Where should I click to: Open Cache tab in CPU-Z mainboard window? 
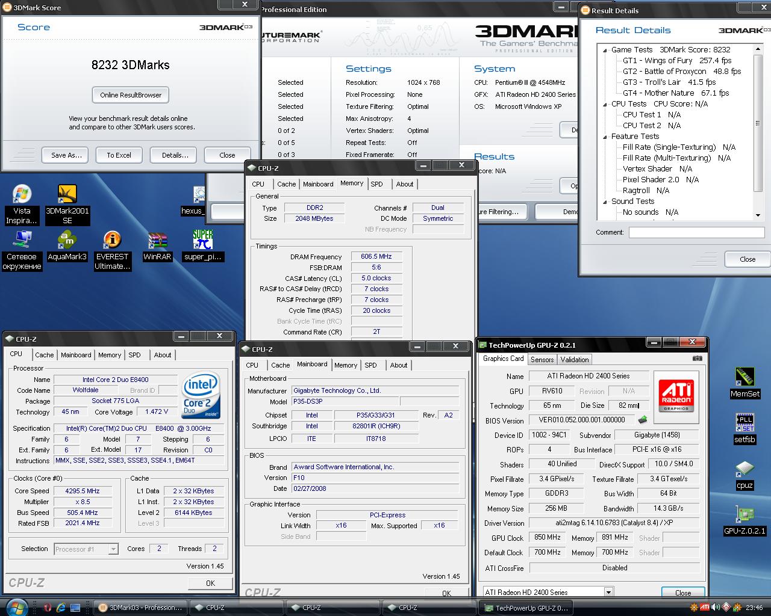pyautogui.click(x=280, y=365)
